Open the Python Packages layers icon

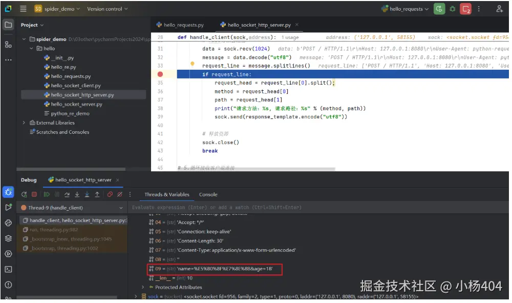click(x=9, y=238)
